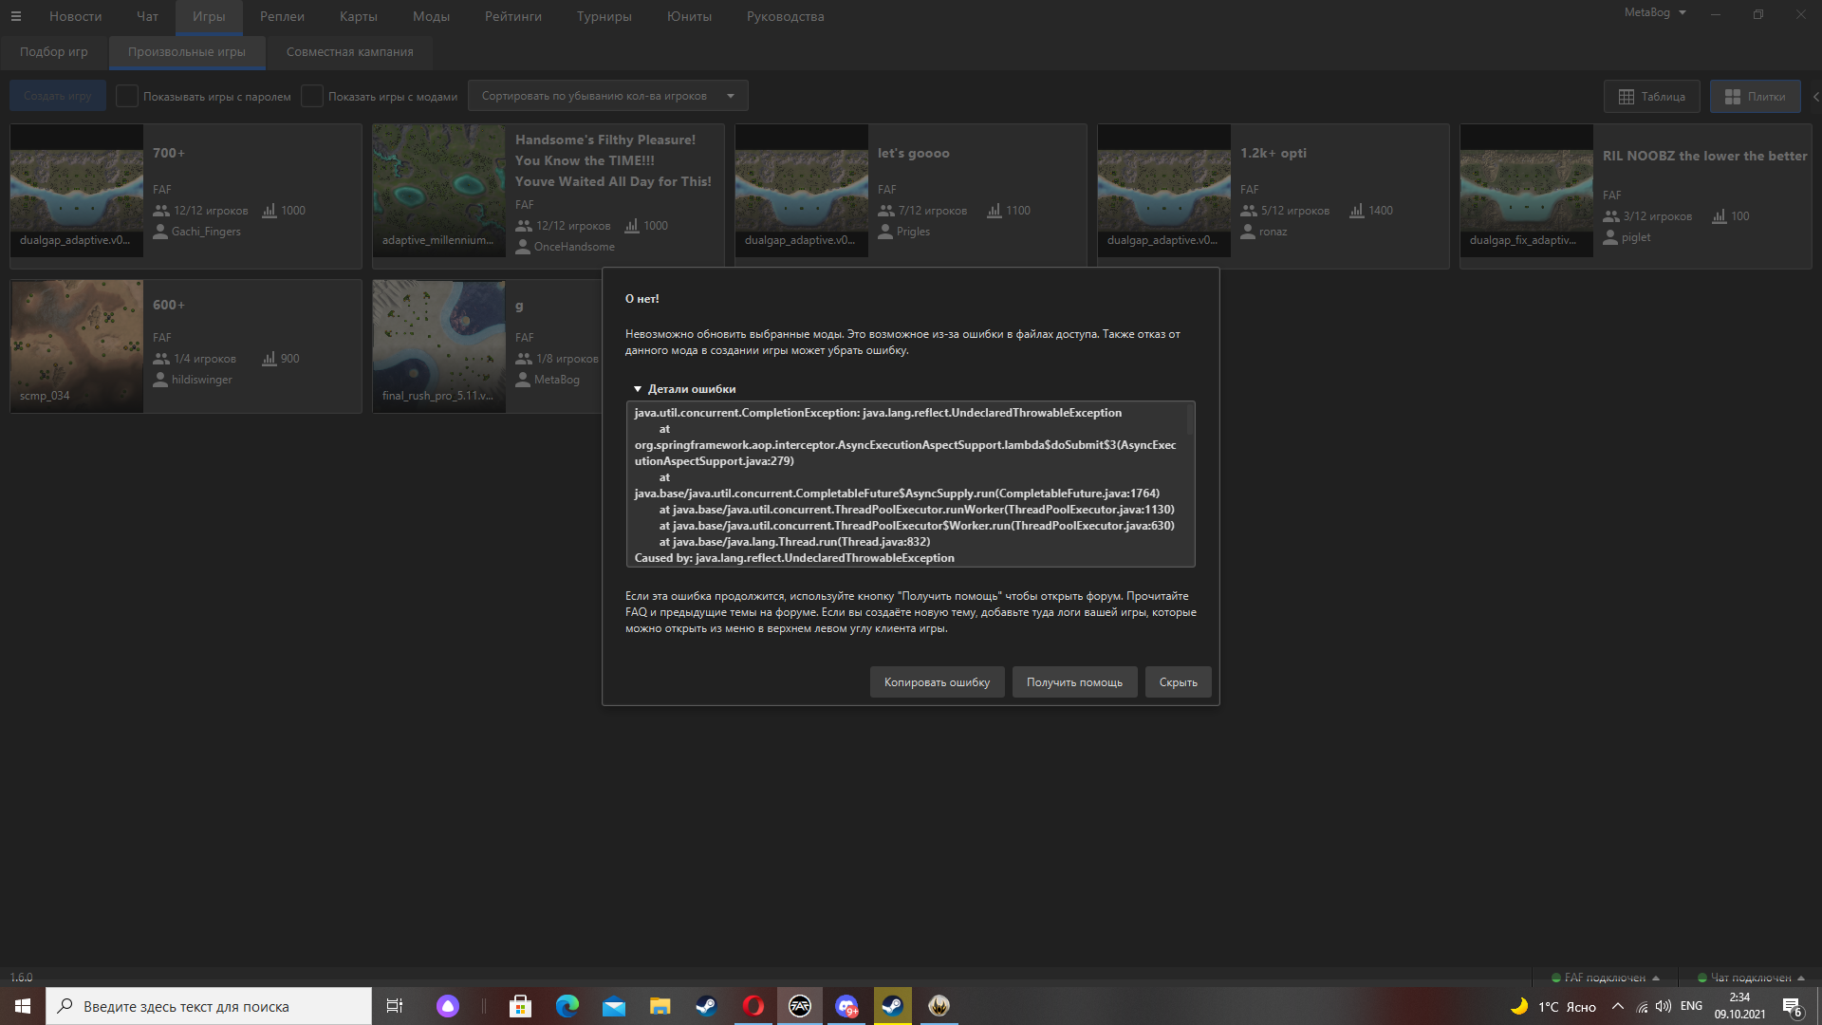
Task: Open the News tab
Action: (76, 17)
